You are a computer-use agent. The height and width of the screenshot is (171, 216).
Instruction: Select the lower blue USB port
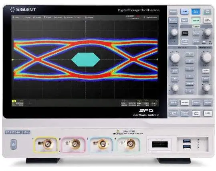pos(187,147)
